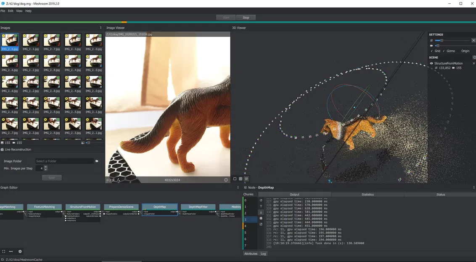
Task: Click the Fit graph icon in Graph Editor
Action: [x=4, y=252]
